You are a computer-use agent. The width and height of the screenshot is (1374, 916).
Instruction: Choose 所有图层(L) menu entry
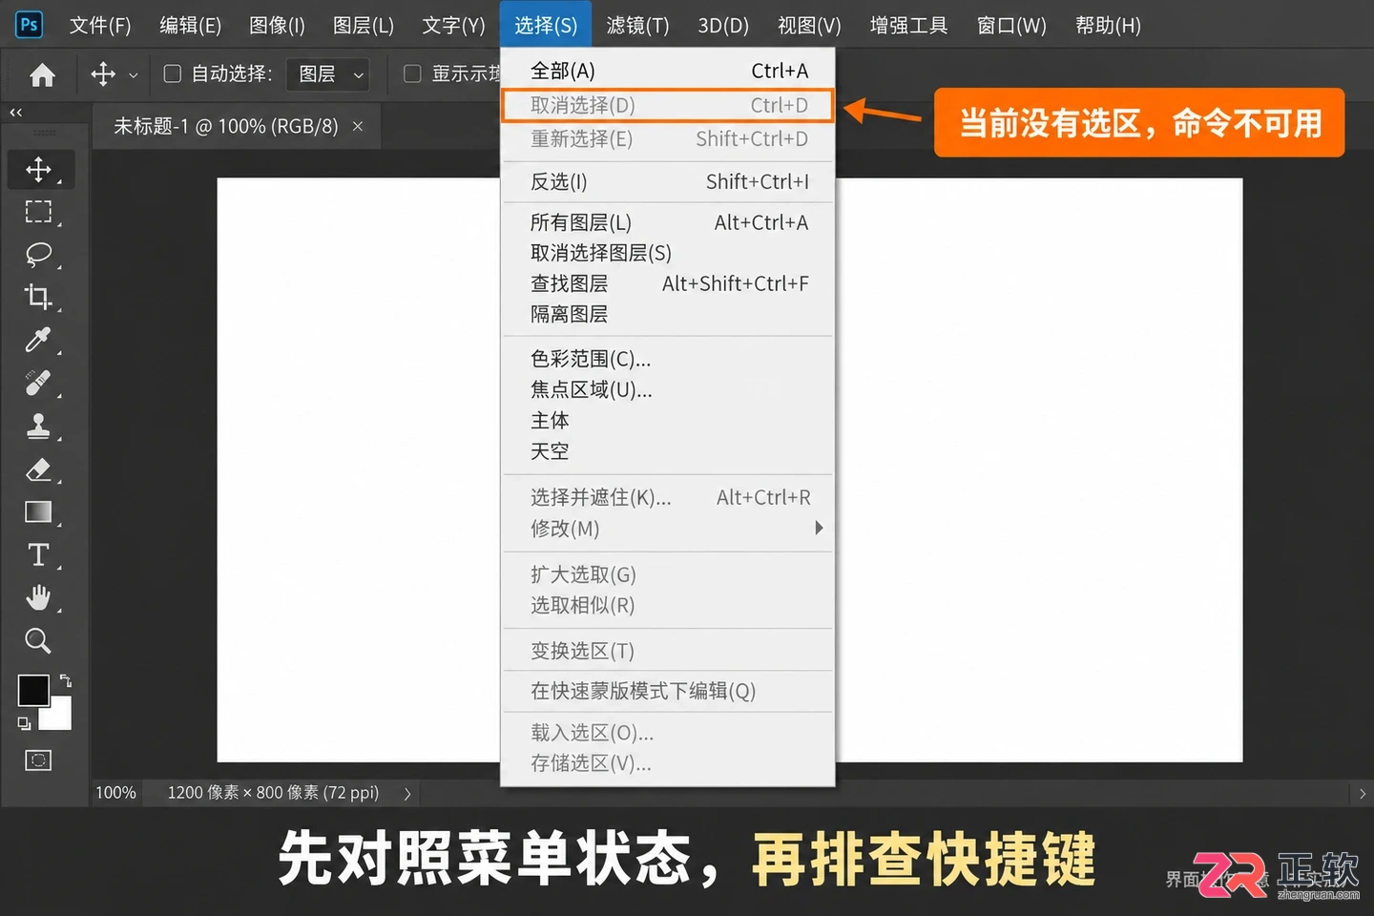(x=668, y=222)
